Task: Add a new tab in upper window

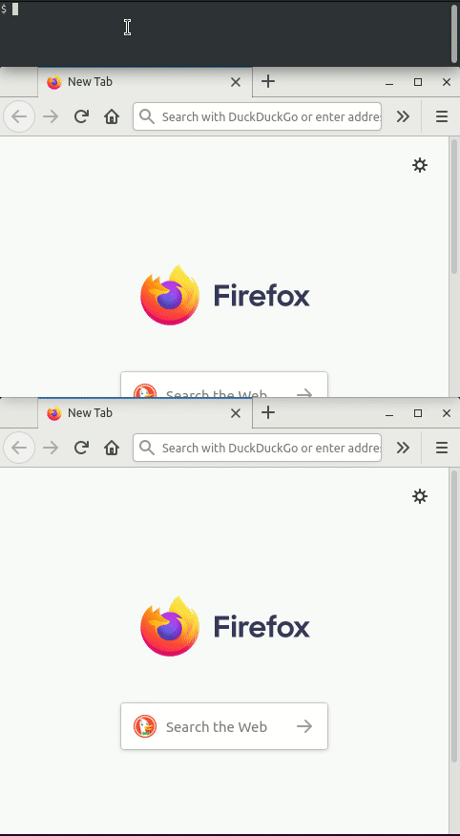Action: coord(268,81)
